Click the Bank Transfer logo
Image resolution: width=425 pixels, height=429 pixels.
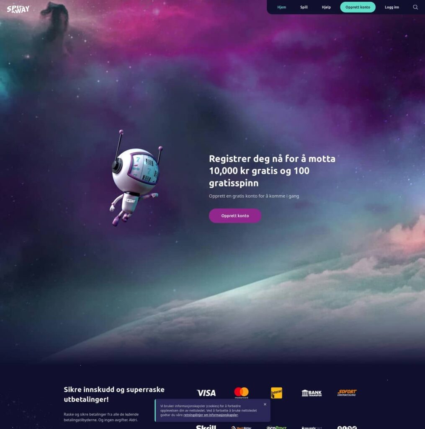pyautogui.click(x=312, y=393)
